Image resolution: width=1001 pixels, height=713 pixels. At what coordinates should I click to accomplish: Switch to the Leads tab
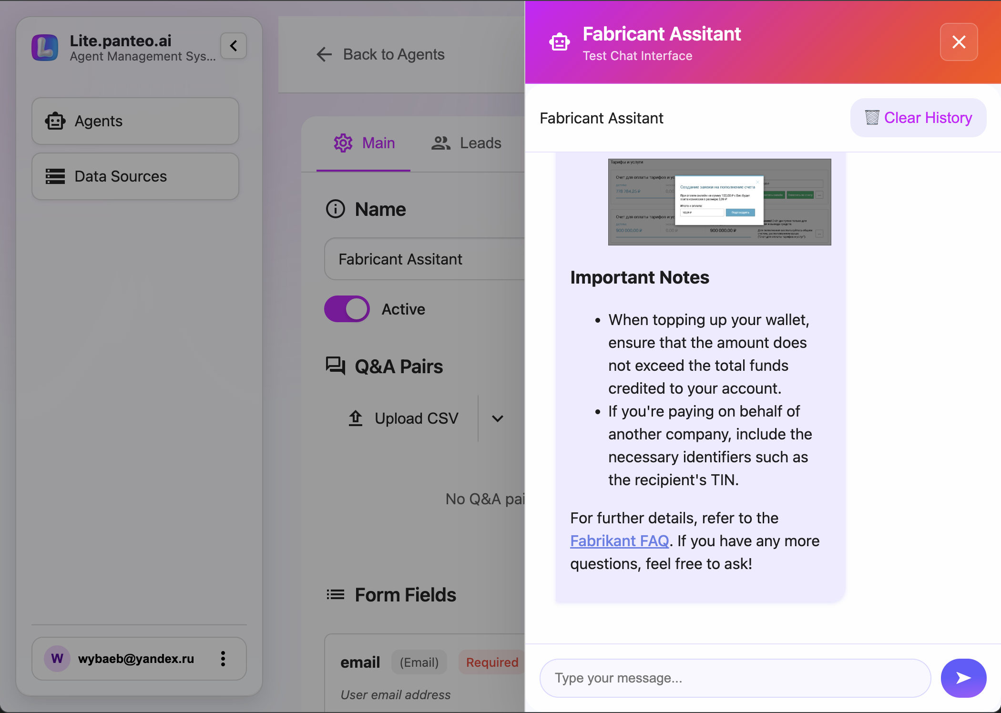(x=466, y=143)
